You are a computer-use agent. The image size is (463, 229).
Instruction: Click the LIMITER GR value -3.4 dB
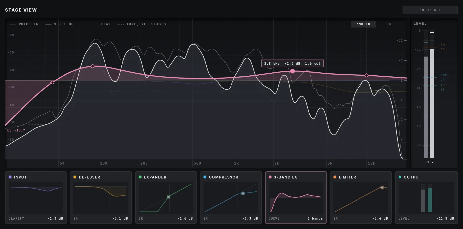pyautogui.click(x=380, y=219)
